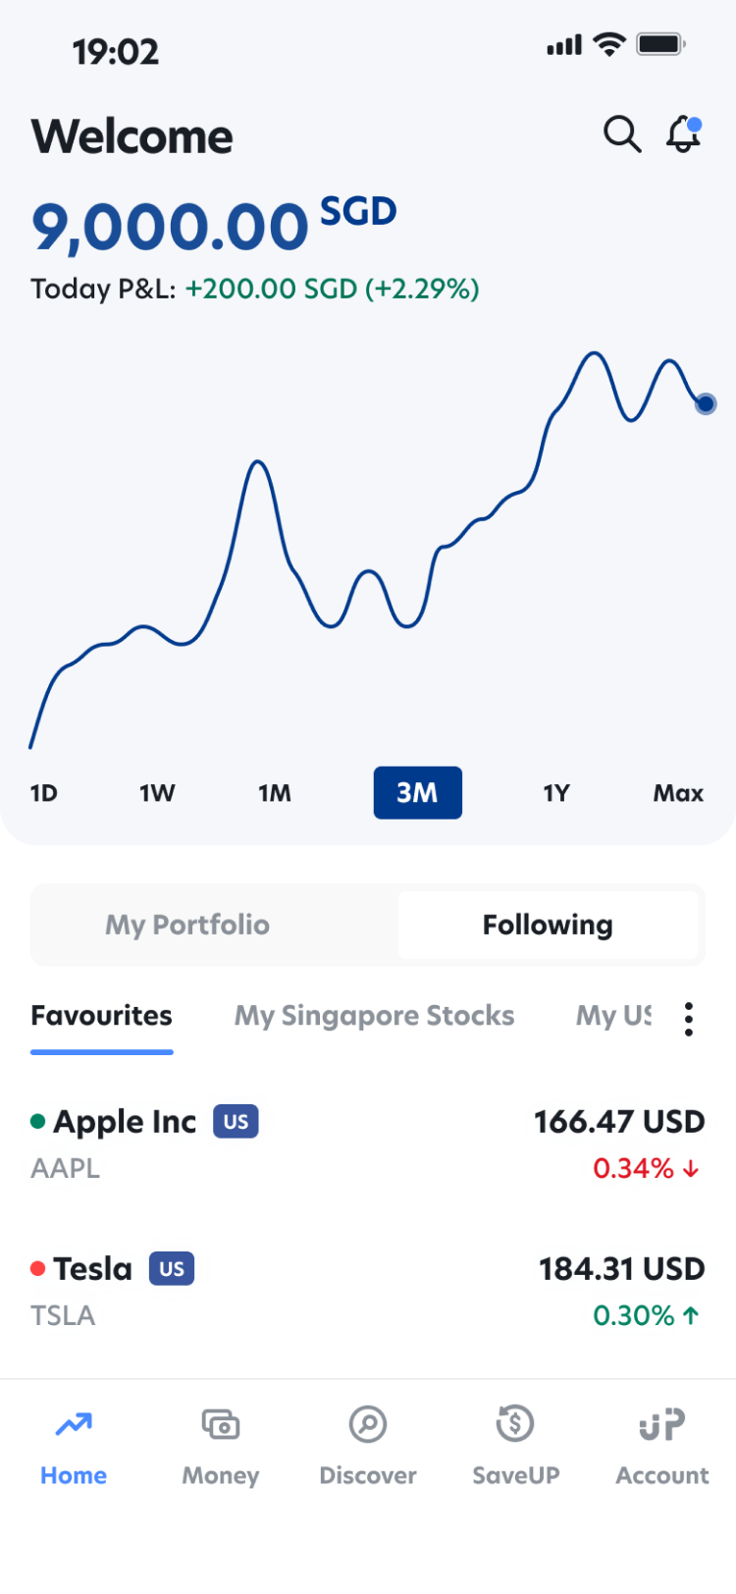Open the Apple Inc AAPL stock row

[x=368, y=1143]
